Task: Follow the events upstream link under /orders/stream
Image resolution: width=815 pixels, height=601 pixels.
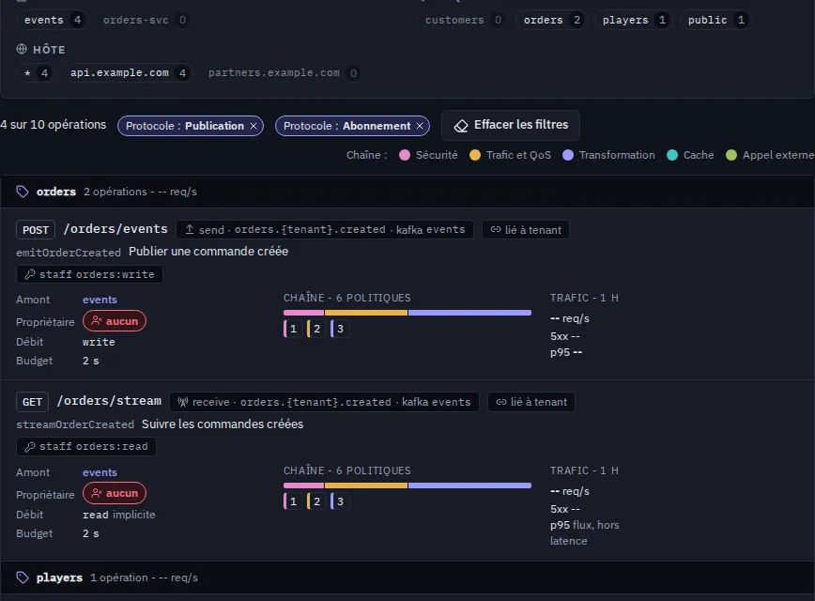Action: pyautogui.click(x=100, y=472)
